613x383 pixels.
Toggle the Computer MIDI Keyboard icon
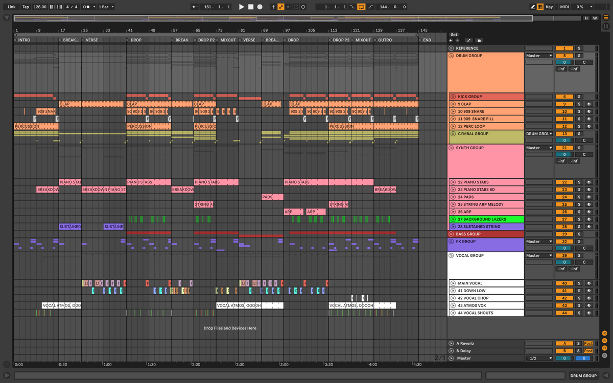(x=540, y=7)
